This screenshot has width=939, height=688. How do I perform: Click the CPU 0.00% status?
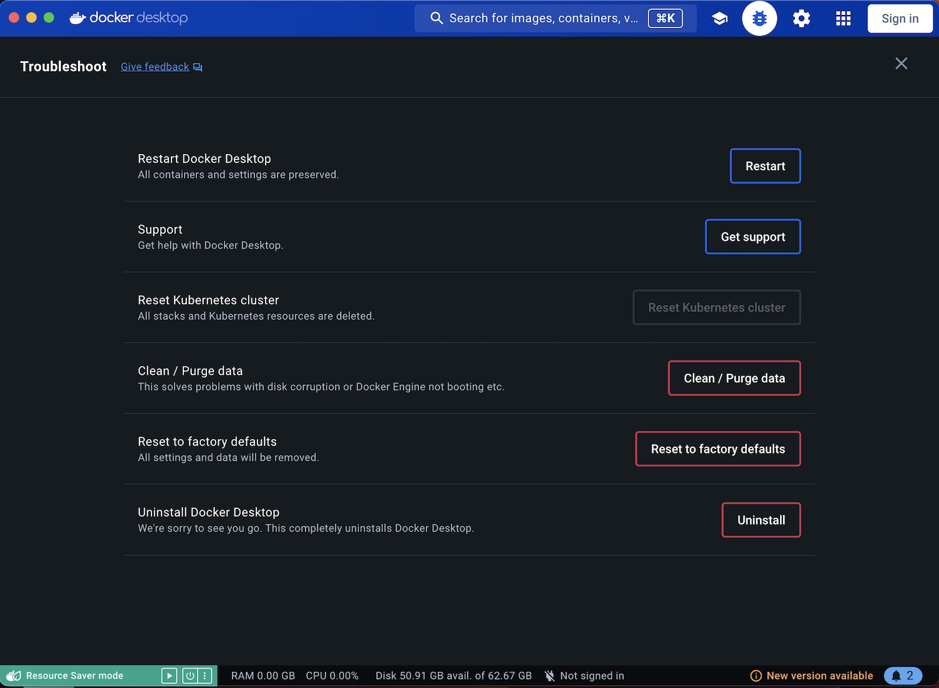tap(332, 676)
